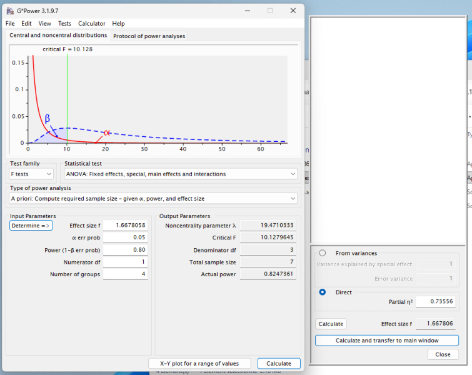Expand the Type of power analysis dropdown
Viewport: 472px width, 375px height.
pos(153,199)
